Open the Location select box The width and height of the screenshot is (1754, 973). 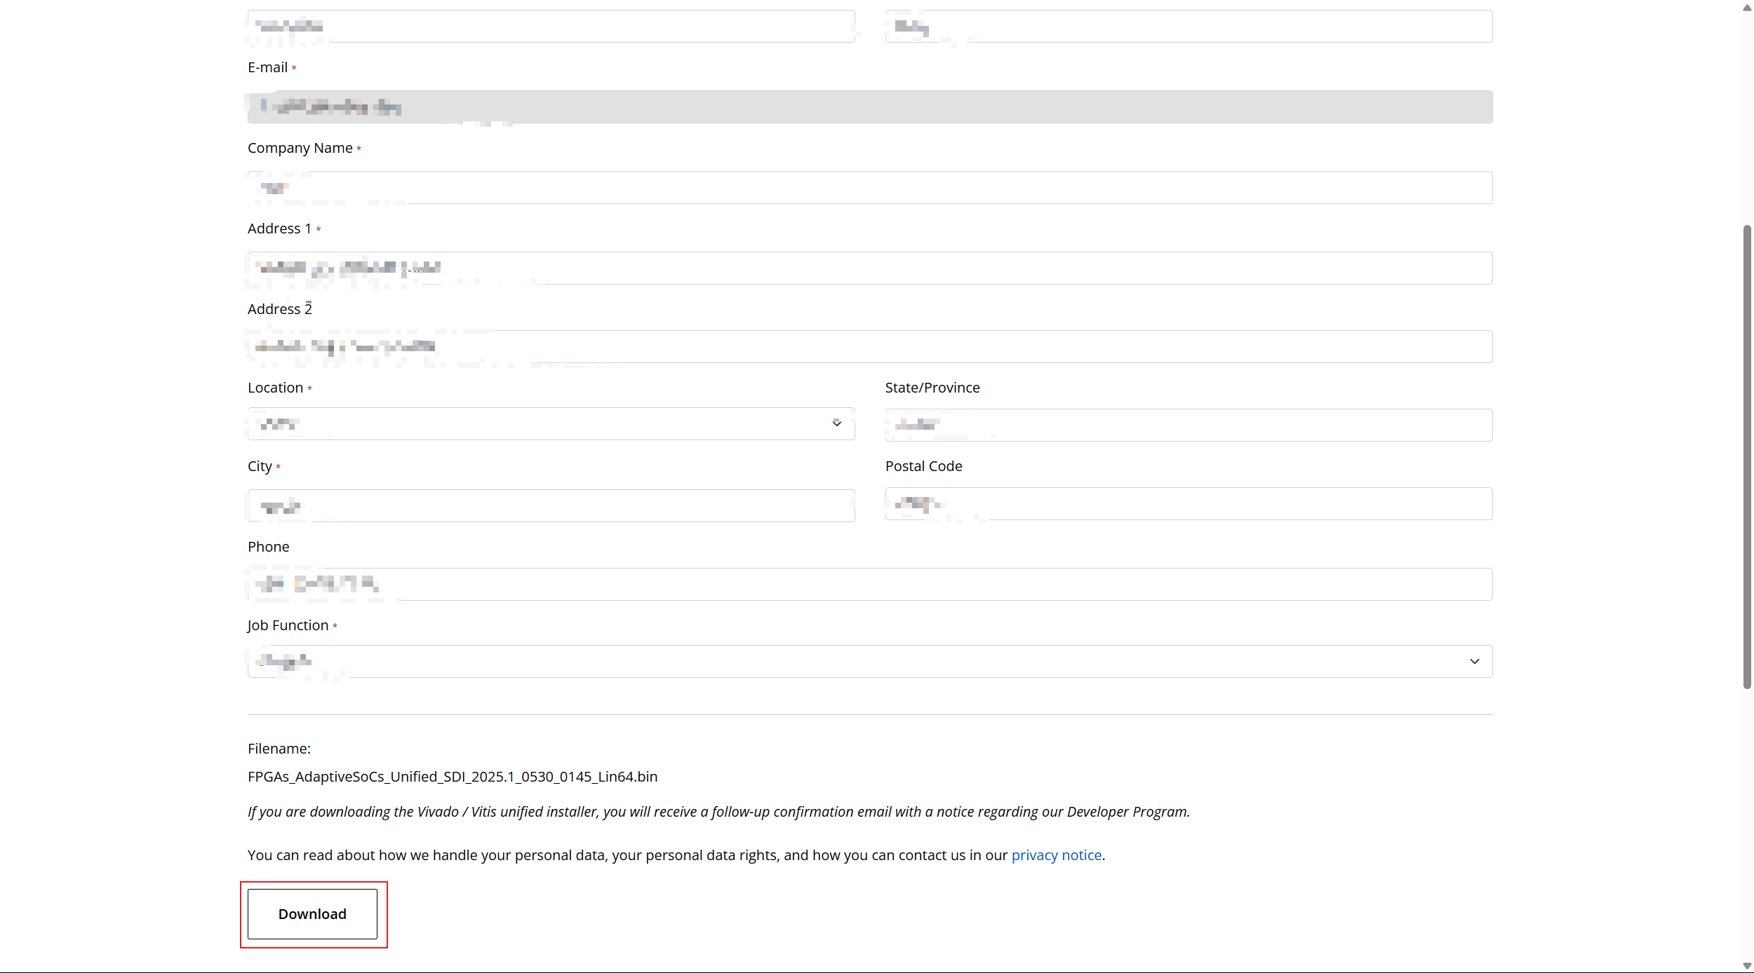point(551,423)
